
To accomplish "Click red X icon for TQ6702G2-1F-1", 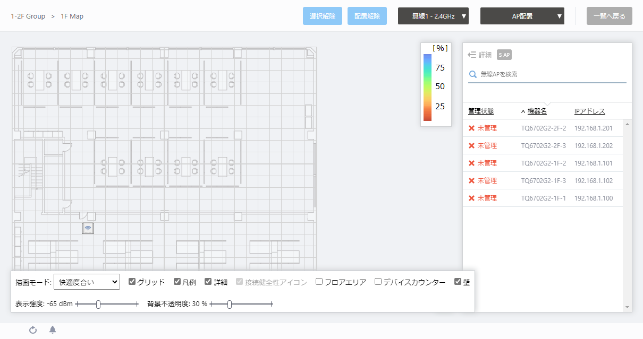I will (x=471, y=198).
